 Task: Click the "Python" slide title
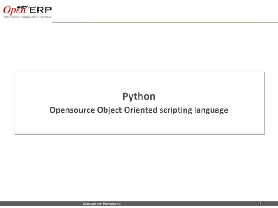[139, 96]
